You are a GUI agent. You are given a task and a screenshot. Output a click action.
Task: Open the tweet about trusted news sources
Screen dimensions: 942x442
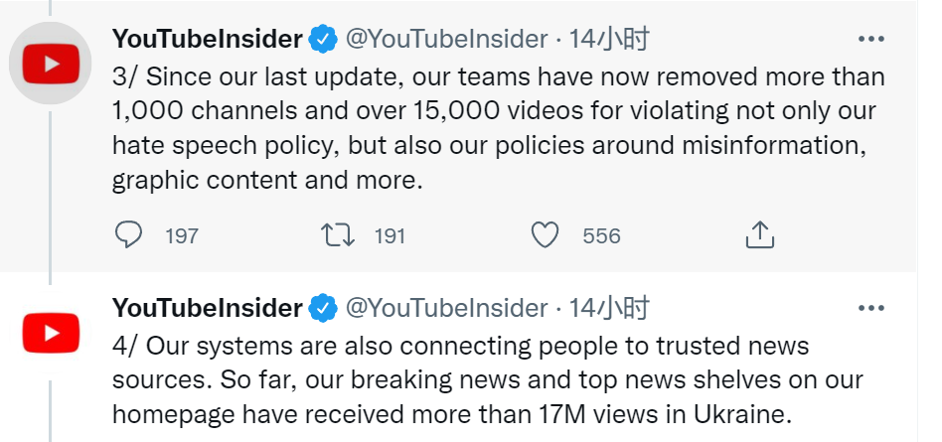click(487, 380)
